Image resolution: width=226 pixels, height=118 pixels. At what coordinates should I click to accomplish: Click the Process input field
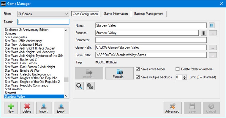tap(147, 33)
